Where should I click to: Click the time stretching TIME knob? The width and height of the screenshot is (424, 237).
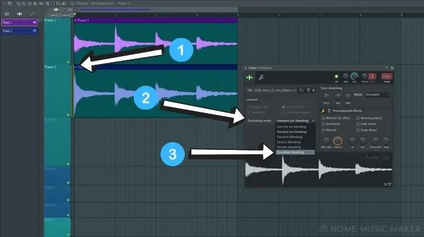coord(348,97)
